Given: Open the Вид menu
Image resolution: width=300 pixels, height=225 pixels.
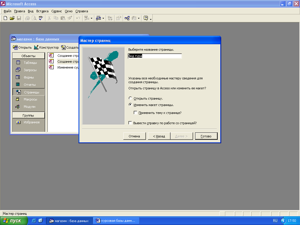Looking at the screenshot, I should (x=30, y=11).
